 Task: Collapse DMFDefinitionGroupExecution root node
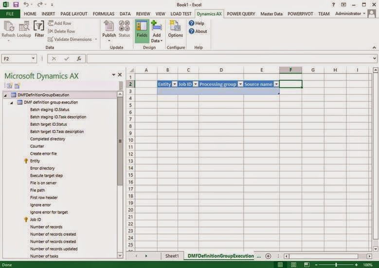[x=5, y=96]
